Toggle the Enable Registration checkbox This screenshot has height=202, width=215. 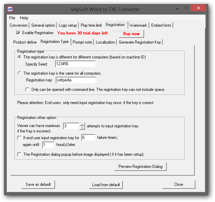(x=18, y=33)
